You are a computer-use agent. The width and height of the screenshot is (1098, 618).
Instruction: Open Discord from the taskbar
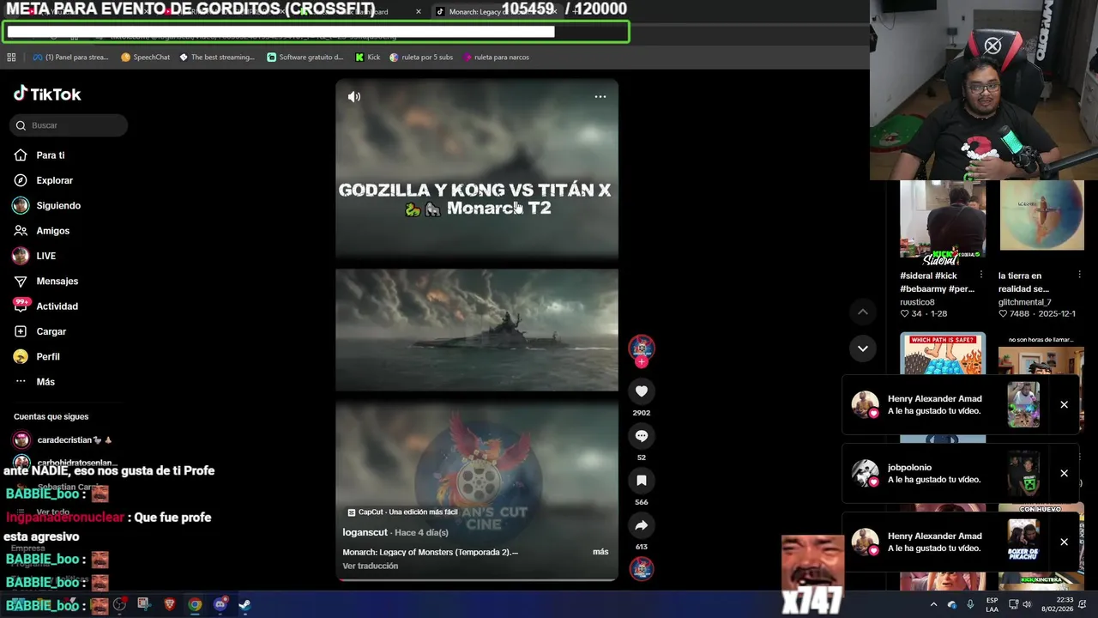[x=220, y=604]
